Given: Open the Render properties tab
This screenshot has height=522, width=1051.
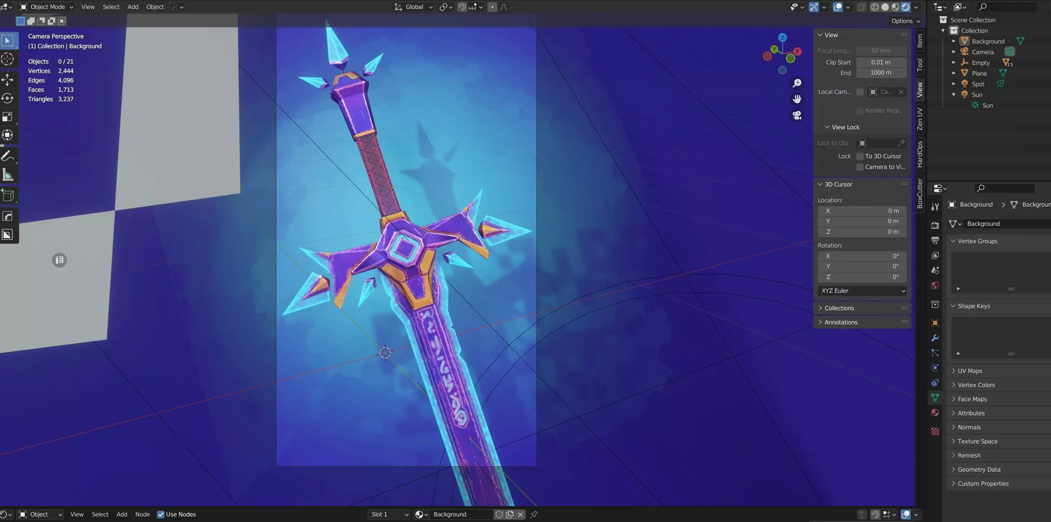Looking at the screenshot, I should tap(935, 225).
